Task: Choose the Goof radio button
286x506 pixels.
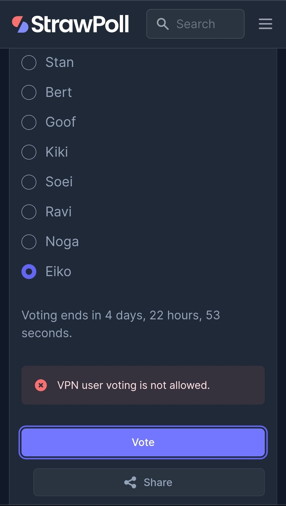Action: 29,122
